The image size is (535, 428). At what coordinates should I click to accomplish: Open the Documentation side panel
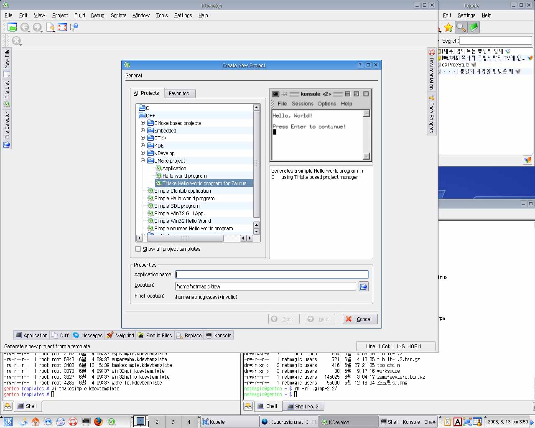point(431,69)
